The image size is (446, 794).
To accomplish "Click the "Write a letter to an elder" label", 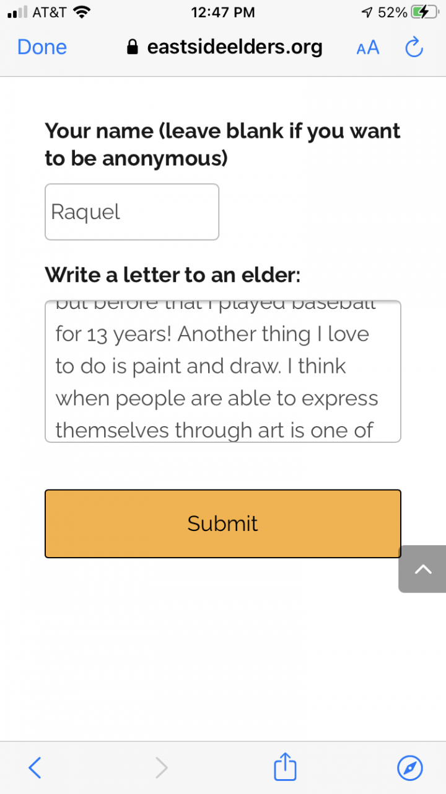I will pos(172,274).
